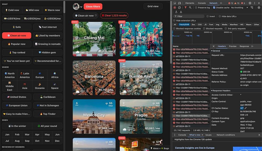Uncheck the Disable cache checkbox
Screen dimensions: 262x151
tap(214, 8)
